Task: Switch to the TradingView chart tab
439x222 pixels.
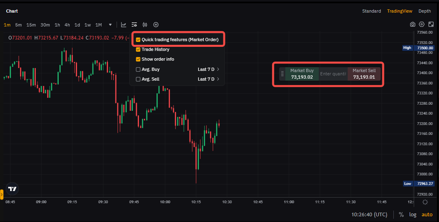Action: (399, 11)
